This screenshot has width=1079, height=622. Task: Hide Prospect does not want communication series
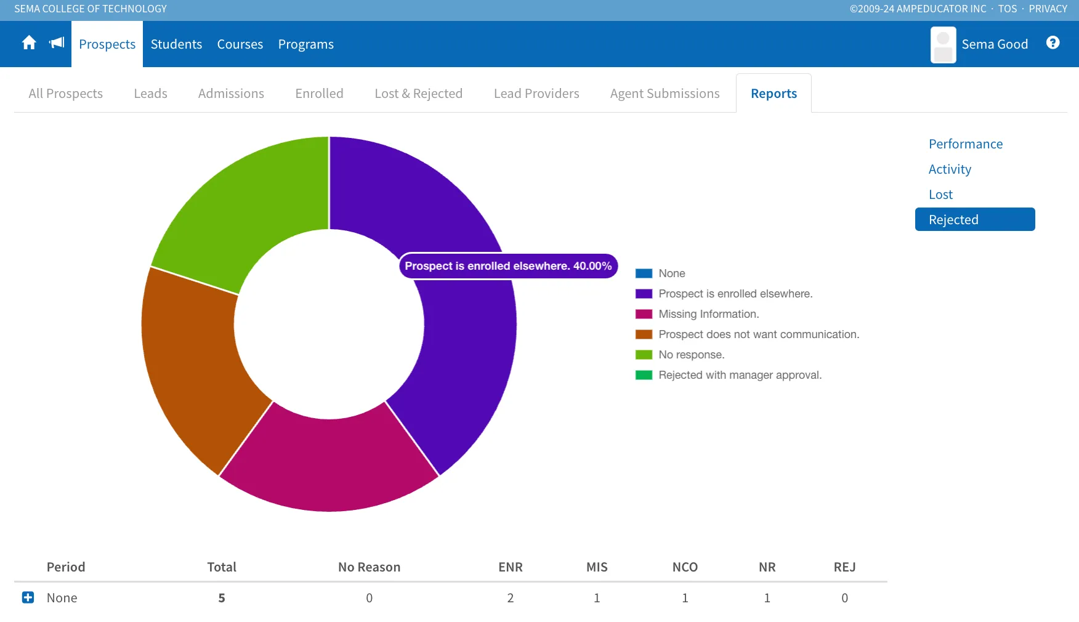tap(758, 334)
